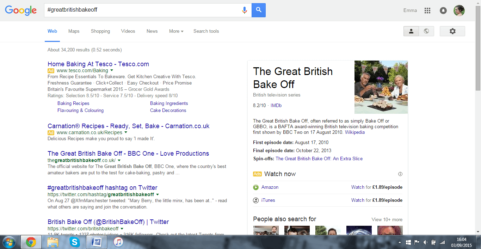The image size is (481, 249).
Task: Click the iTunes music note icon
Action: tap(256, 200)
